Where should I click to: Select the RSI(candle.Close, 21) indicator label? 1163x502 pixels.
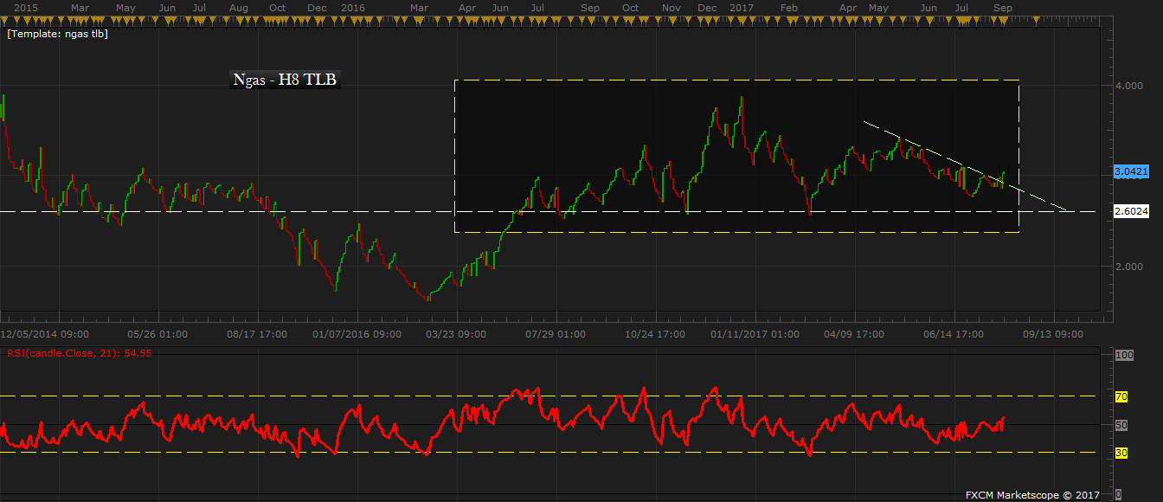pos(80,353)
